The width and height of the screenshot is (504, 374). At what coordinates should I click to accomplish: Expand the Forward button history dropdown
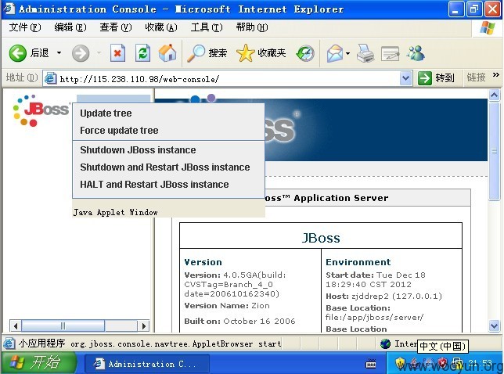[x=99, y=53]
